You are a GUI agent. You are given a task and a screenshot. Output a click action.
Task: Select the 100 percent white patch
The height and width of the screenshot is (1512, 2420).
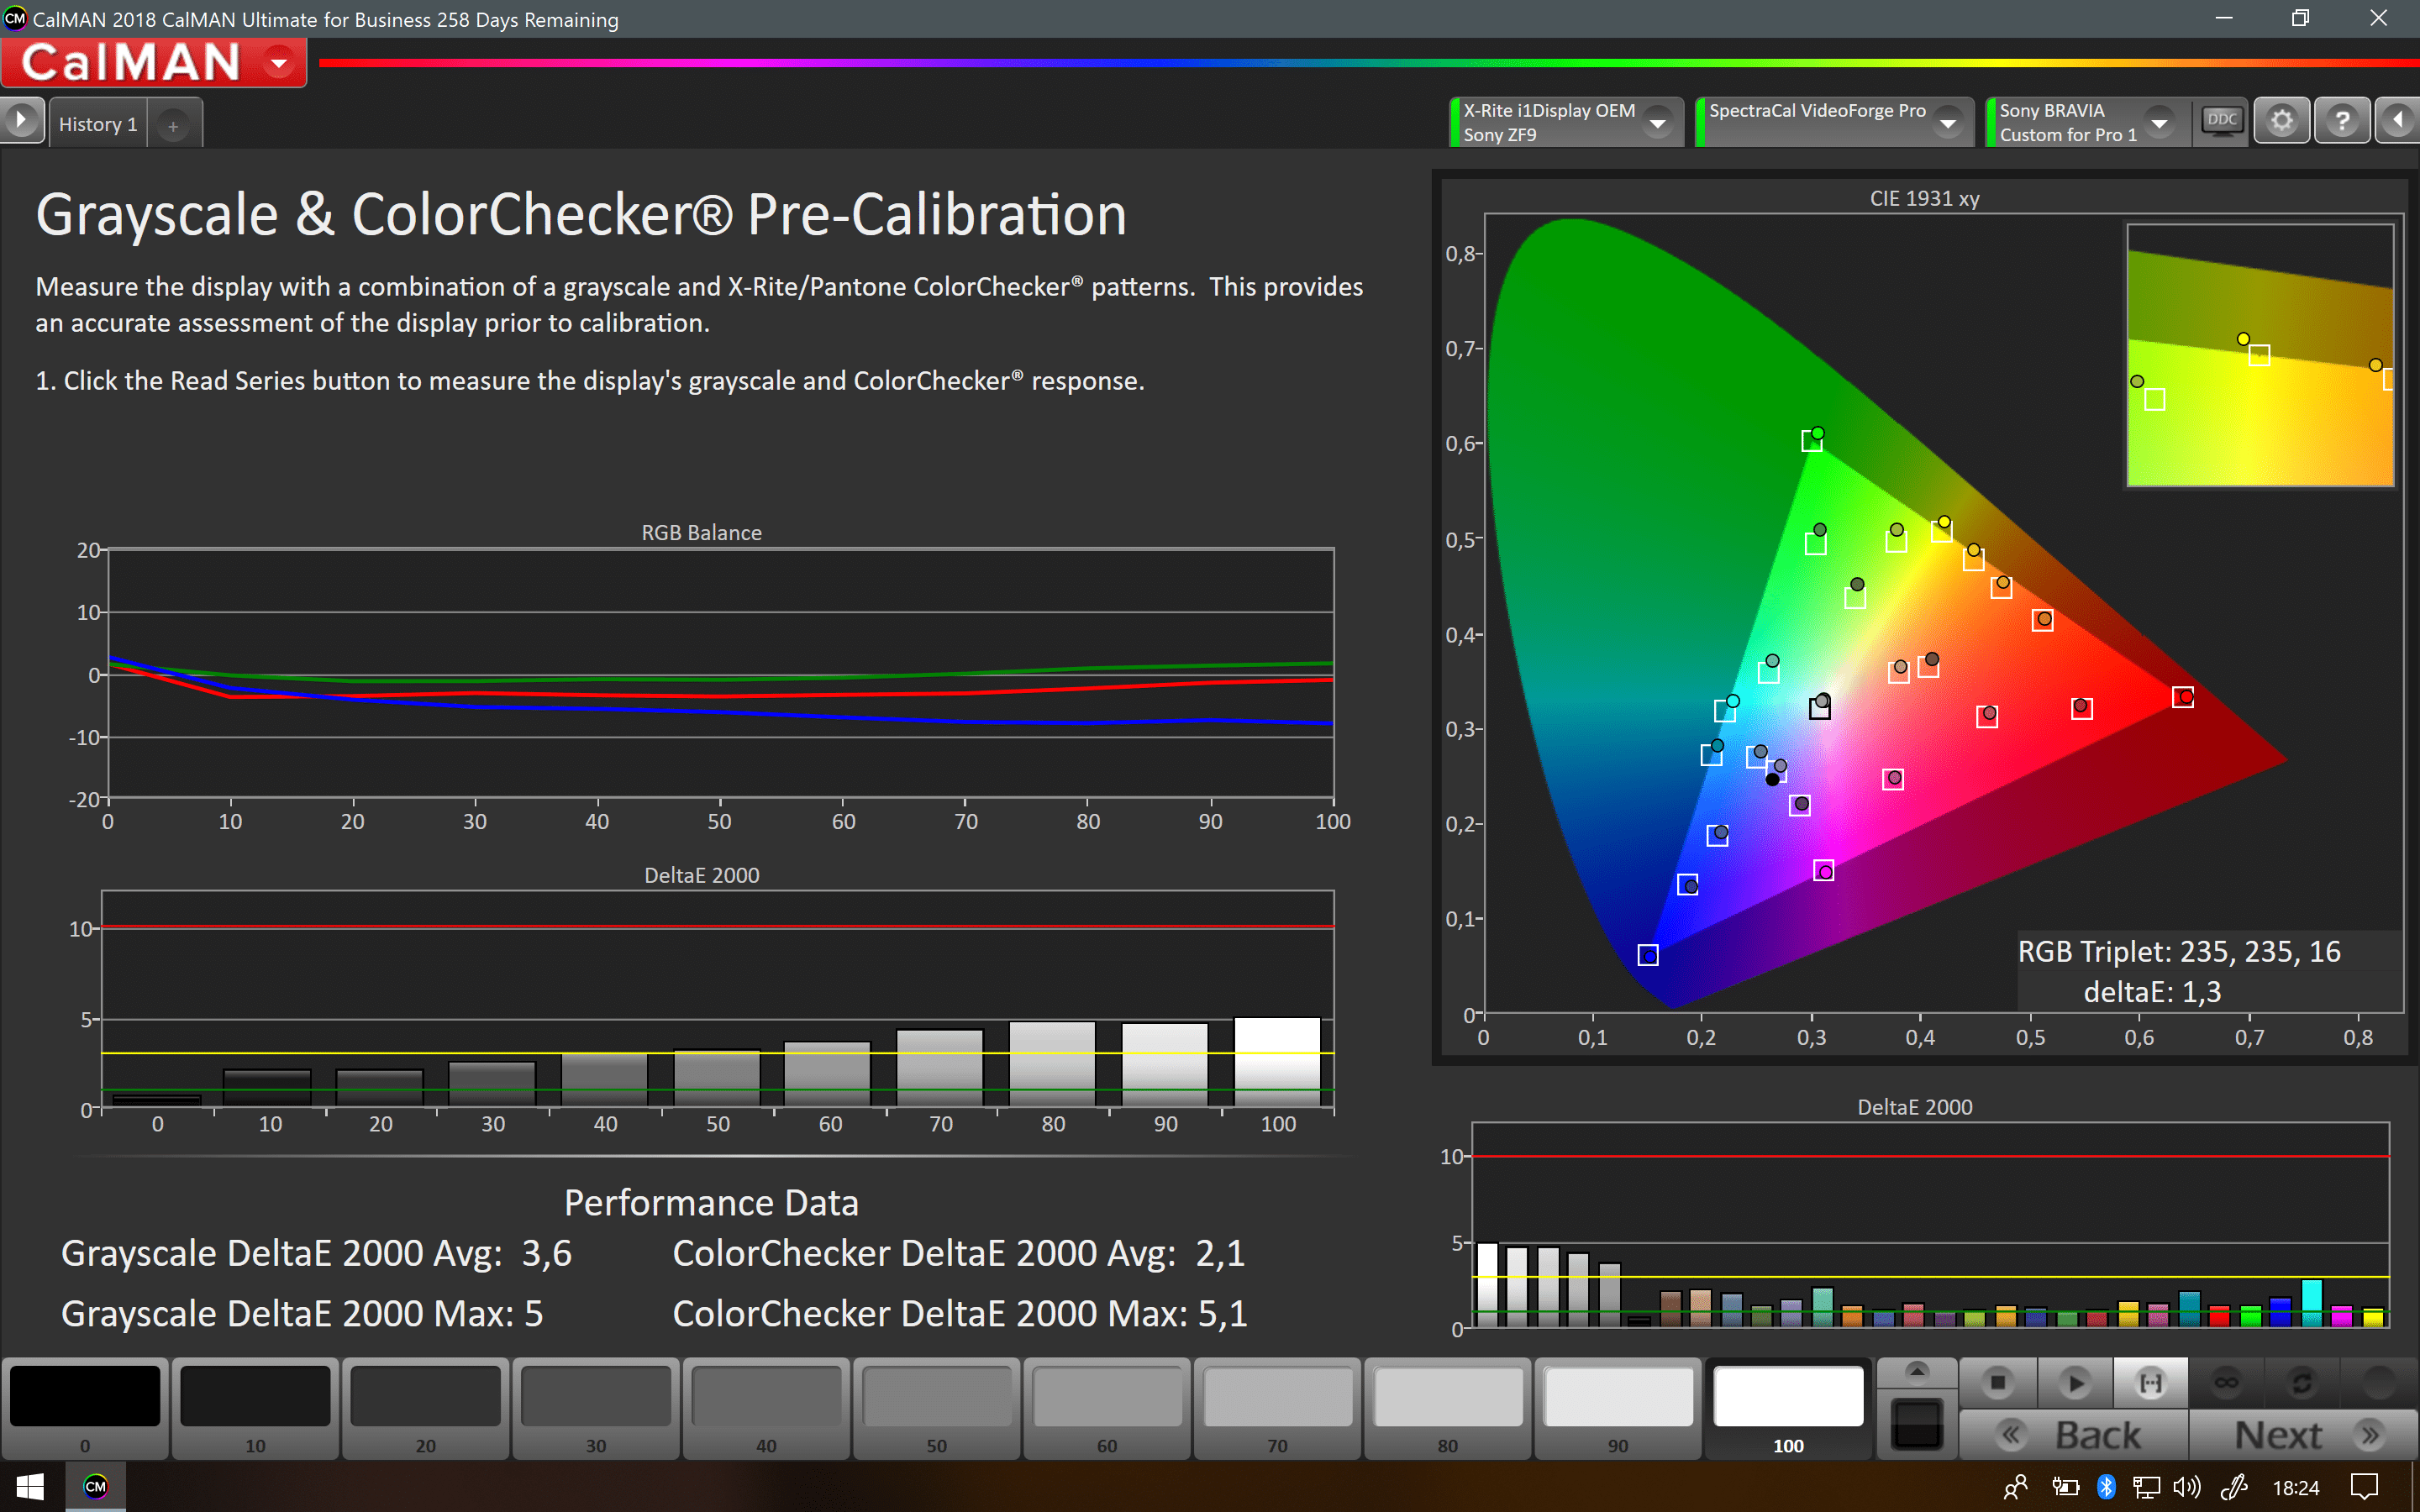(1789, 1409)
